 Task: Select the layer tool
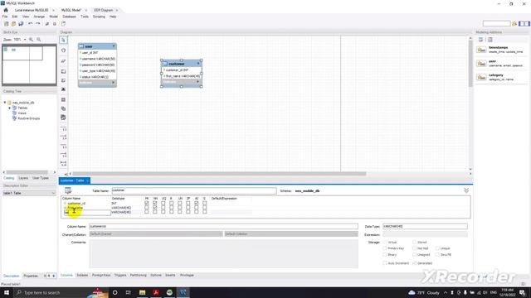[x=63, y=72]
